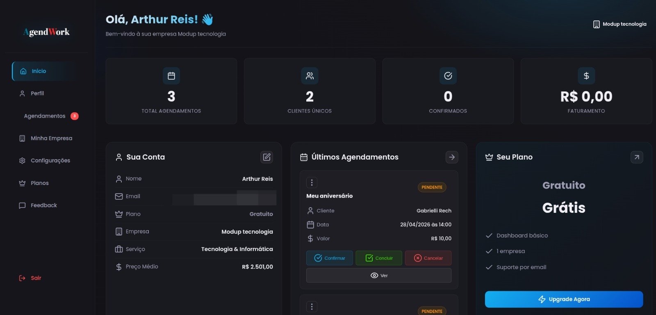Open Seu Plano external arrow icon
This screenshot has width=656, height=315.
pyautogui.click(x=637, y=157)
